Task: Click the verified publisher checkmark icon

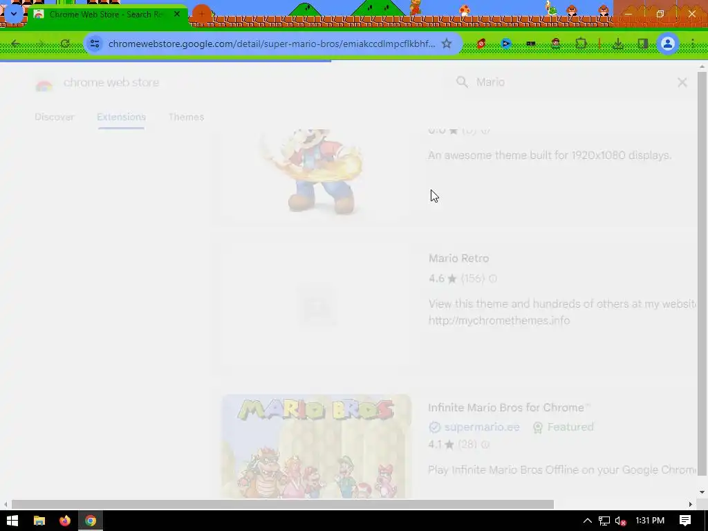Action: coord(434,427)
